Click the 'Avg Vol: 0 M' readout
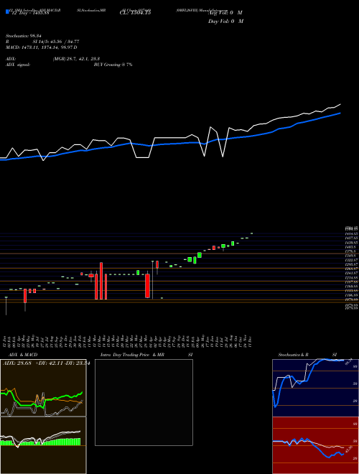 pos(225,13)
